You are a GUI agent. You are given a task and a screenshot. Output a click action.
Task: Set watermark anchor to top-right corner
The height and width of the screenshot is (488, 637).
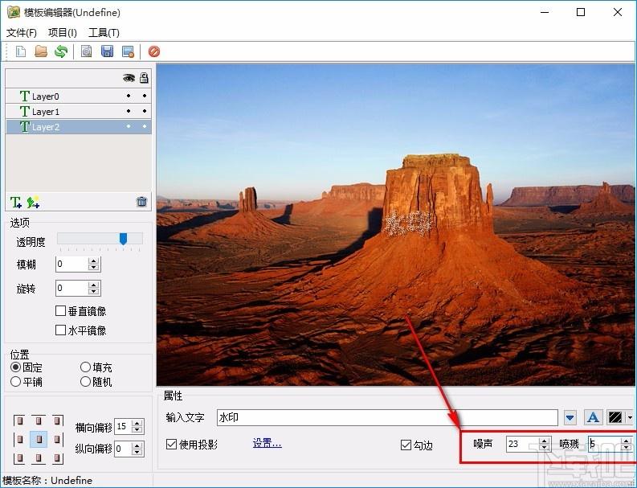[58, 420]
